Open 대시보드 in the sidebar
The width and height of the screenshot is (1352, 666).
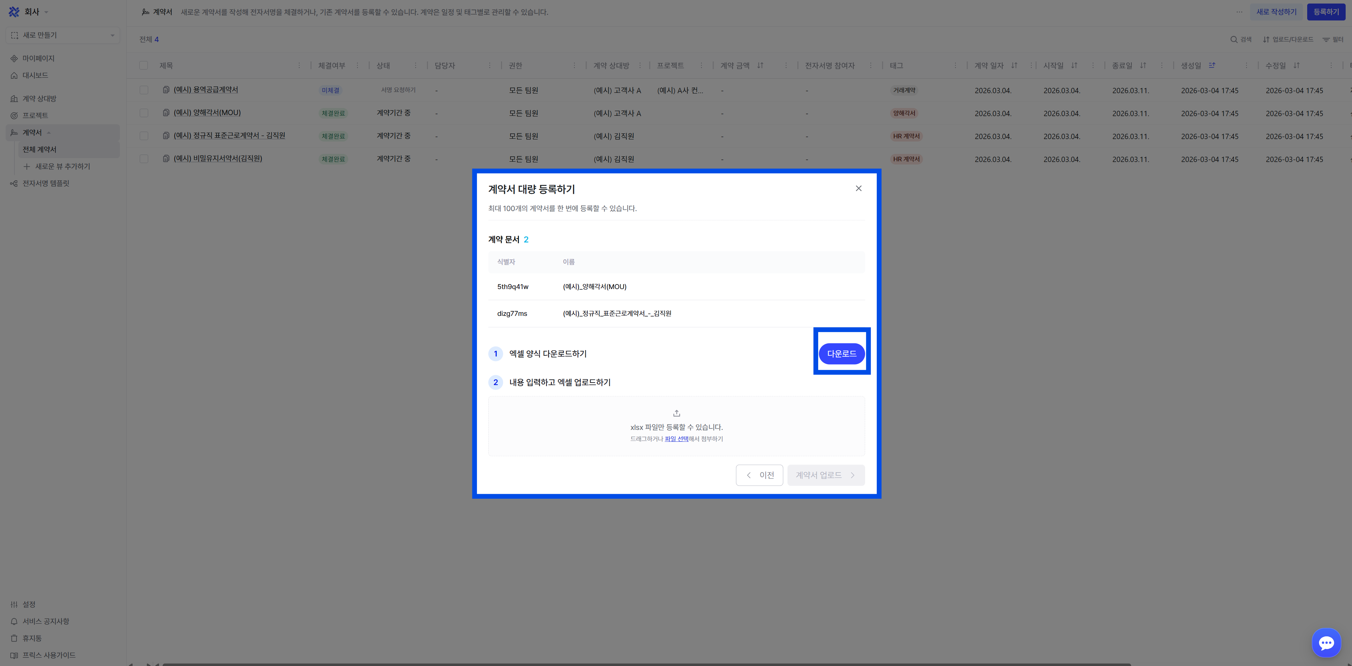pos(35,75)
